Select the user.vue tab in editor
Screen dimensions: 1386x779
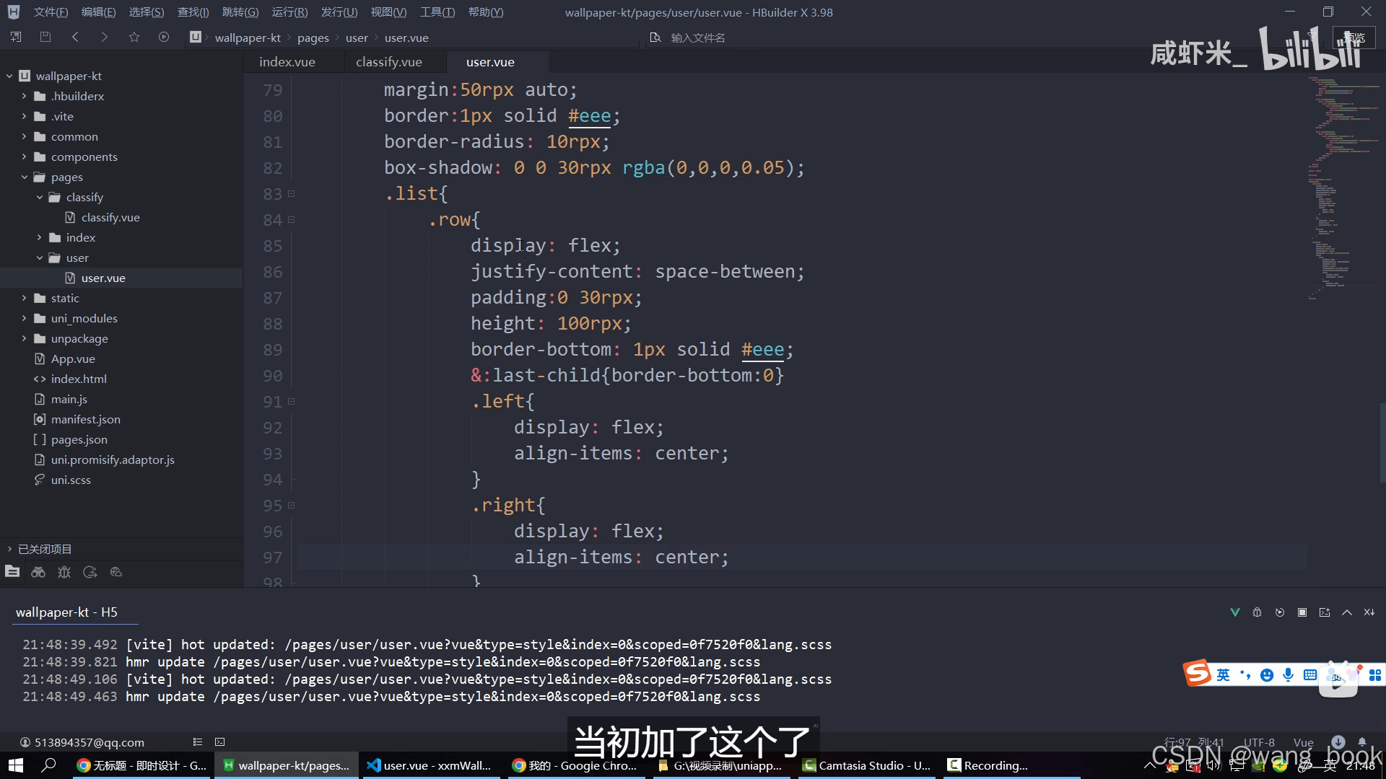pos(489,61)
